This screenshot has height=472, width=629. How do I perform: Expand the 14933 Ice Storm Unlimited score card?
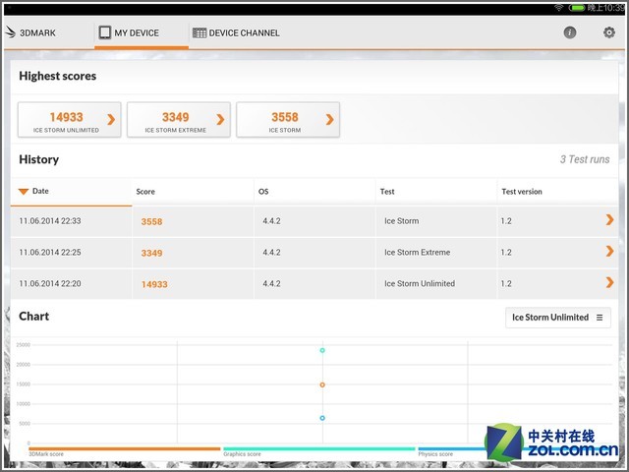pyautogui.click(x=70, y=120)
